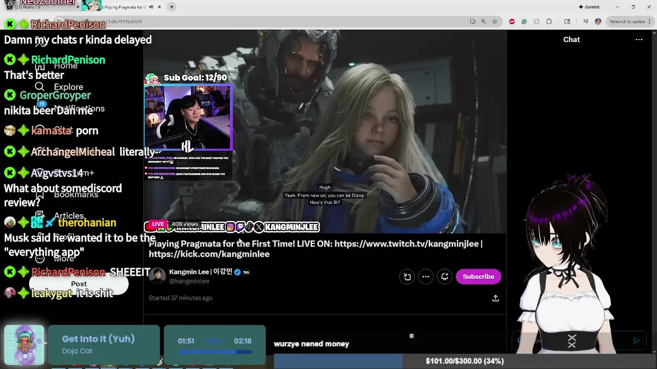Click the X icon in the stream overlay
The image size is (657, 369).
coord(259,227)
